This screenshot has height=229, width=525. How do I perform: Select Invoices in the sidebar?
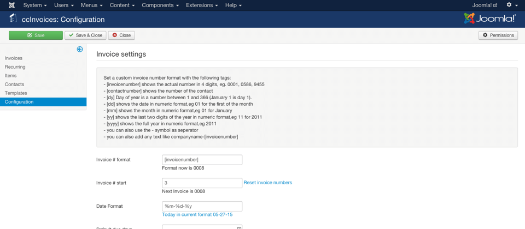(14, 58)
